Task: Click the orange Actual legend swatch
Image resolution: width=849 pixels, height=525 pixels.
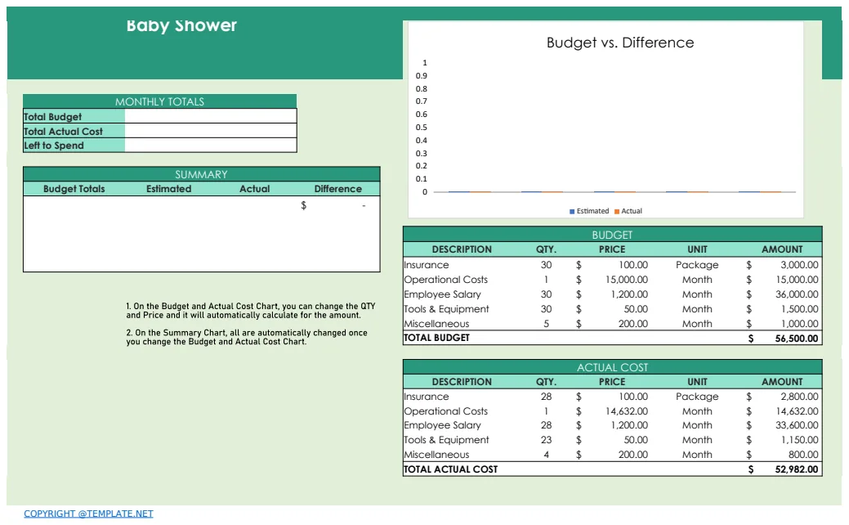Action: [x=617, y=211]
